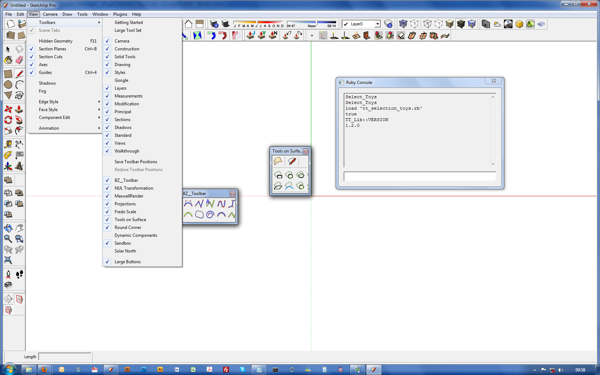Uncheck the Camera toolbar
The image size is (600, 375).
pyautogui.click(x=142, y=41)
